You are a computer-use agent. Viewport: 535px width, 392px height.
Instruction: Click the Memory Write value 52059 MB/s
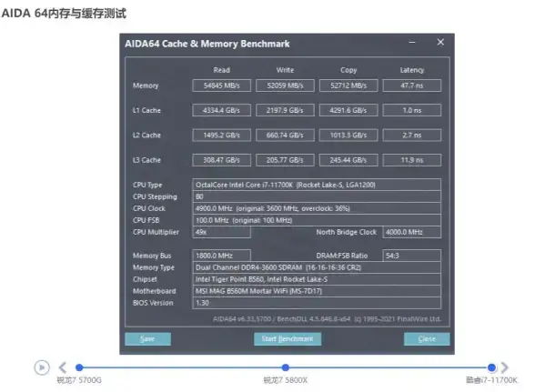coord(286,85)
